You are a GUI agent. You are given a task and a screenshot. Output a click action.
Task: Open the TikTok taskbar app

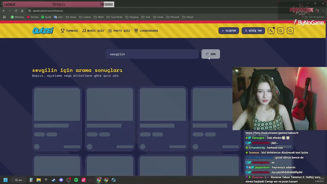click(84, 180)
